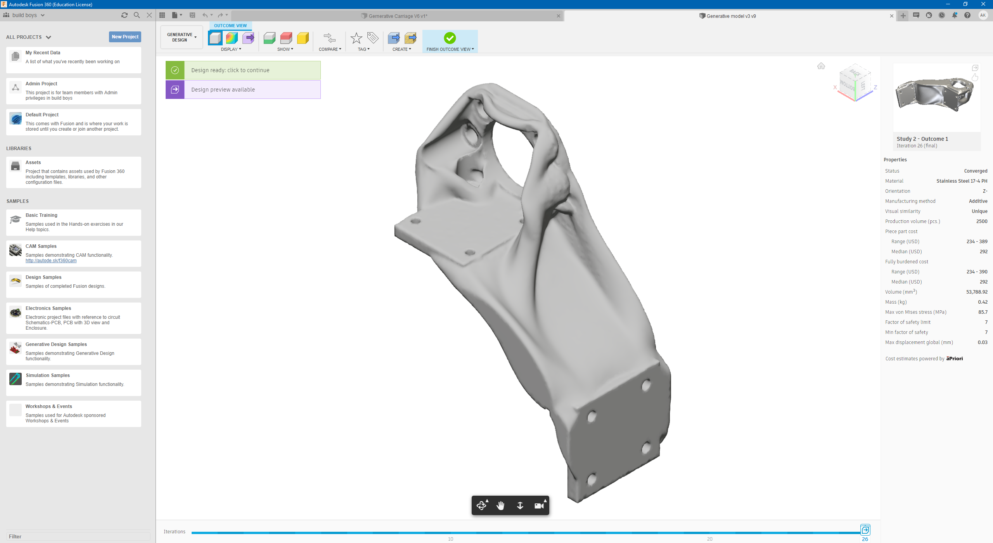993x543 pixels.
Task: Select the Pan hand tool
Action: click(500, 505)
